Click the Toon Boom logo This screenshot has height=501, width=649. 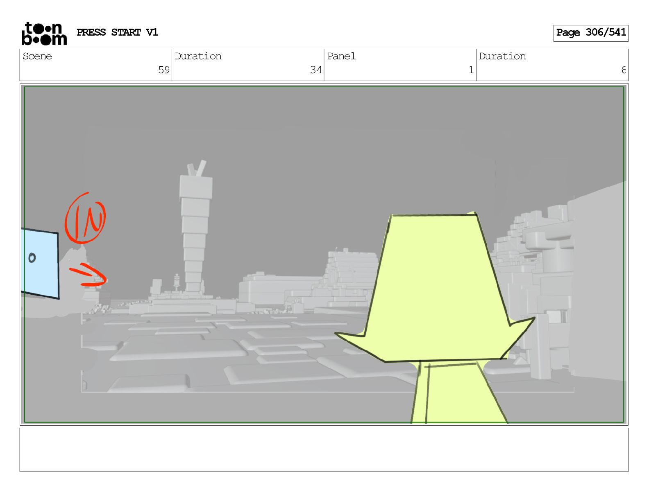point(44,33)
